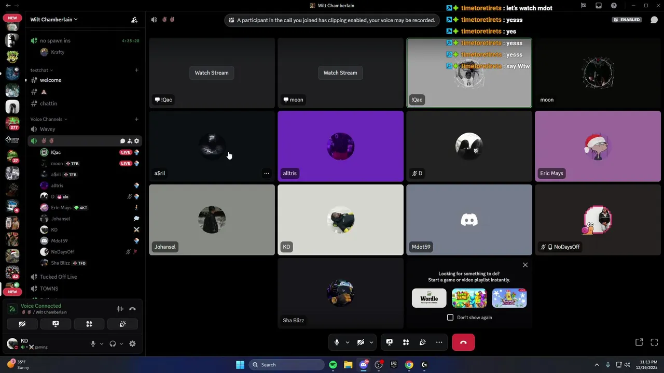
Task: Toggle noise suppression in Voice Connected panel
Action: tap(120, 309)
